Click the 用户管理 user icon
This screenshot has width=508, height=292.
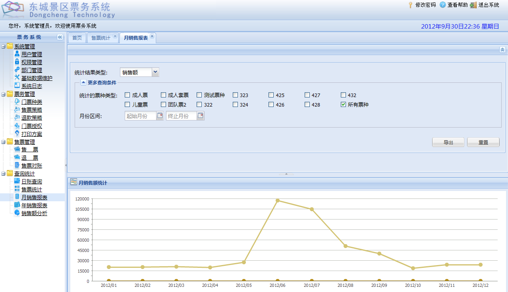[17, 54]
